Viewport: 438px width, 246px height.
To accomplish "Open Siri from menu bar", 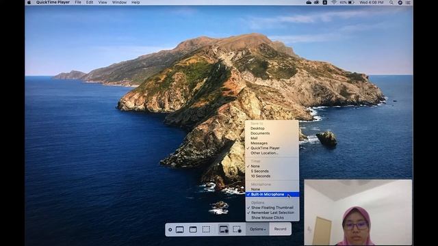I will [x=400, y=2].
